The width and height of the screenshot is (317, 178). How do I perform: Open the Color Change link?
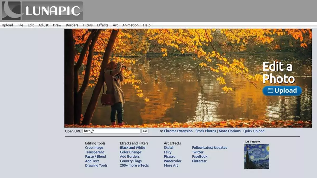(130, 152)
